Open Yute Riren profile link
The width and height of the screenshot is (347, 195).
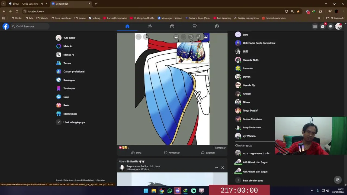click(69, 38)
